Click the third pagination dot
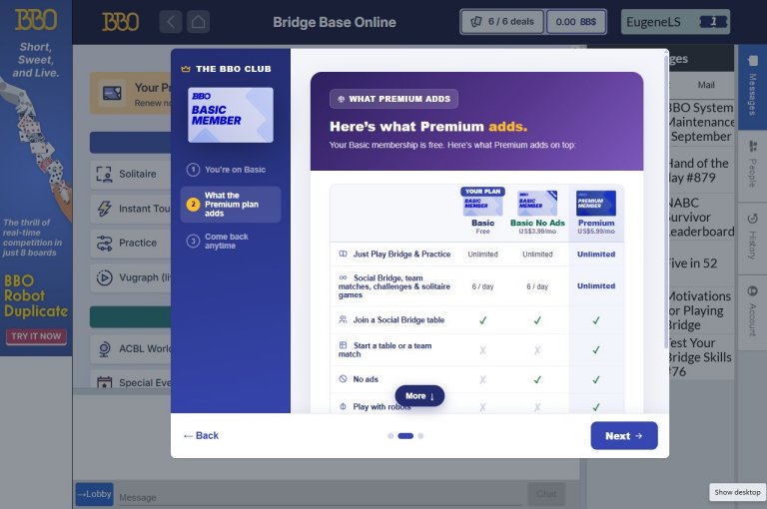Image resolution: width=767 pixels, height=509 pixels. click(x=420, y=436)
